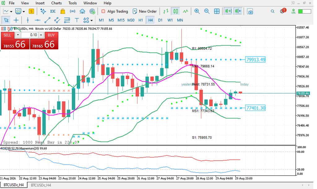Click BUY at 78165
317x189 pixels.
point(44,44)
